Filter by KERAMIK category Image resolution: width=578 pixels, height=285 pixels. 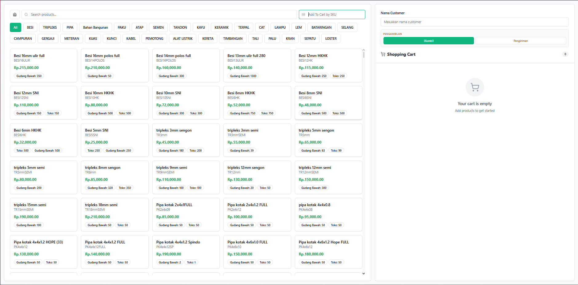point(222,27)
